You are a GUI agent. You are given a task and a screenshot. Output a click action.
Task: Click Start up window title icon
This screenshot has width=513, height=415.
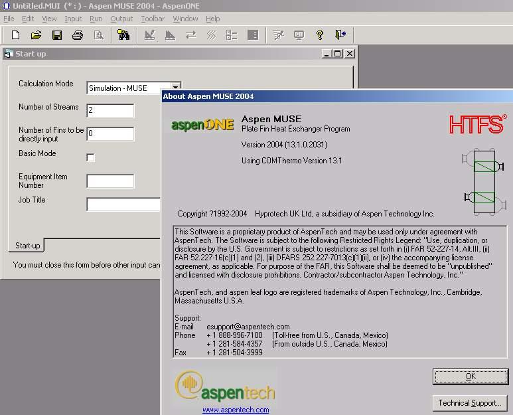coord(8,54)
